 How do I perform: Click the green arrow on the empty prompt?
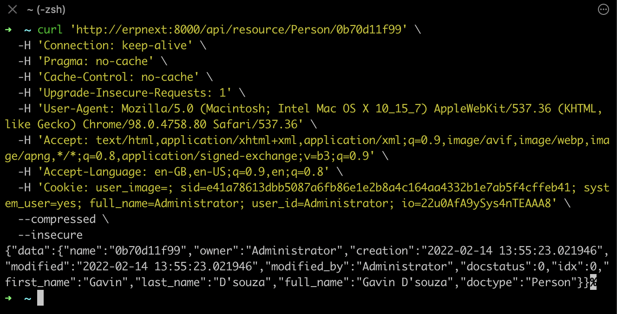tap(8, 298)
